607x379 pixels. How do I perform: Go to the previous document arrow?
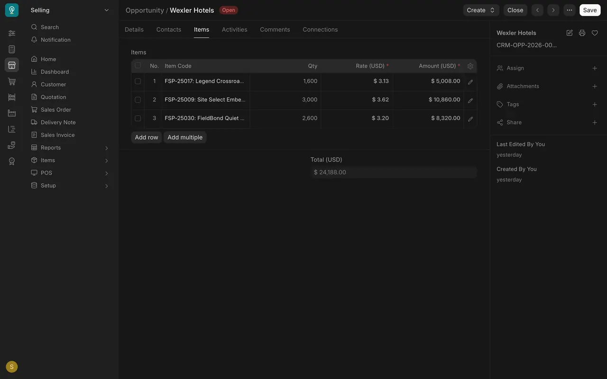[537, 10]
